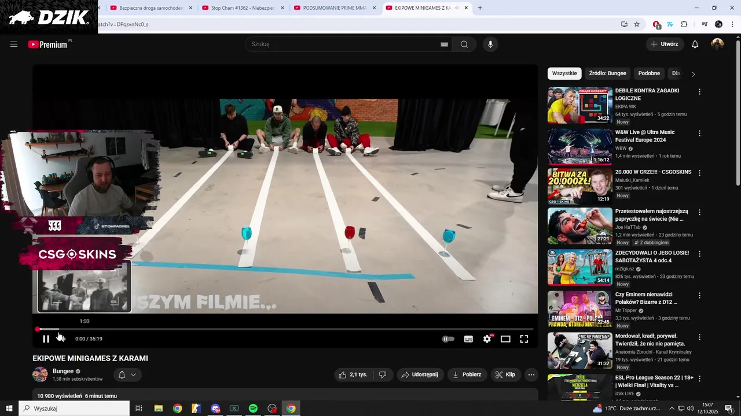Start voice search with the microphone
Image resolution: width=741 pixels, height=416 pixels.
pyautogui.click(x=490, y=44)
